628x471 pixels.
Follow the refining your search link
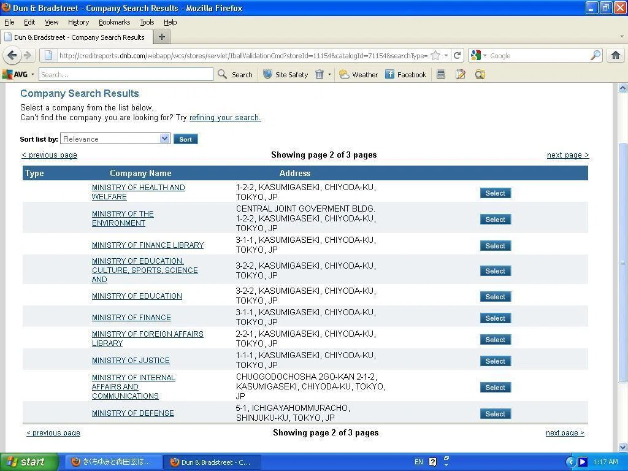[x=225, y=117]
